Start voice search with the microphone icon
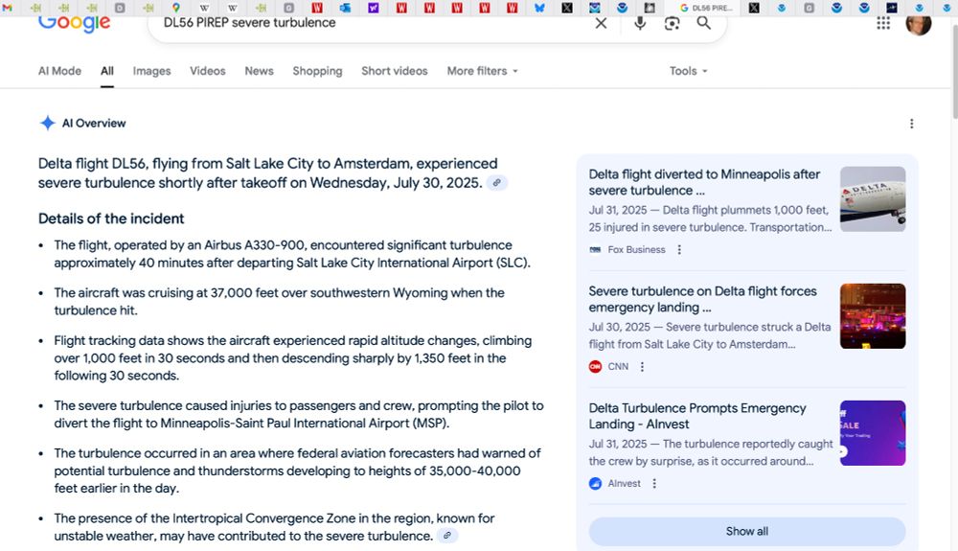The height and width of the screenshot is (551, 958). tap(640, 23)
